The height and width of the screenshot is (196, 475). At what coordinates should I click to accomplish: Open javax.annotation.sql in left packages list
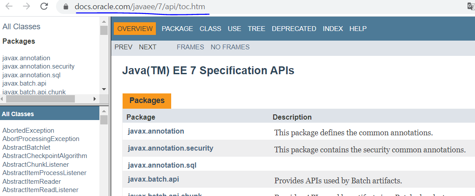click(x=32, y=75)
